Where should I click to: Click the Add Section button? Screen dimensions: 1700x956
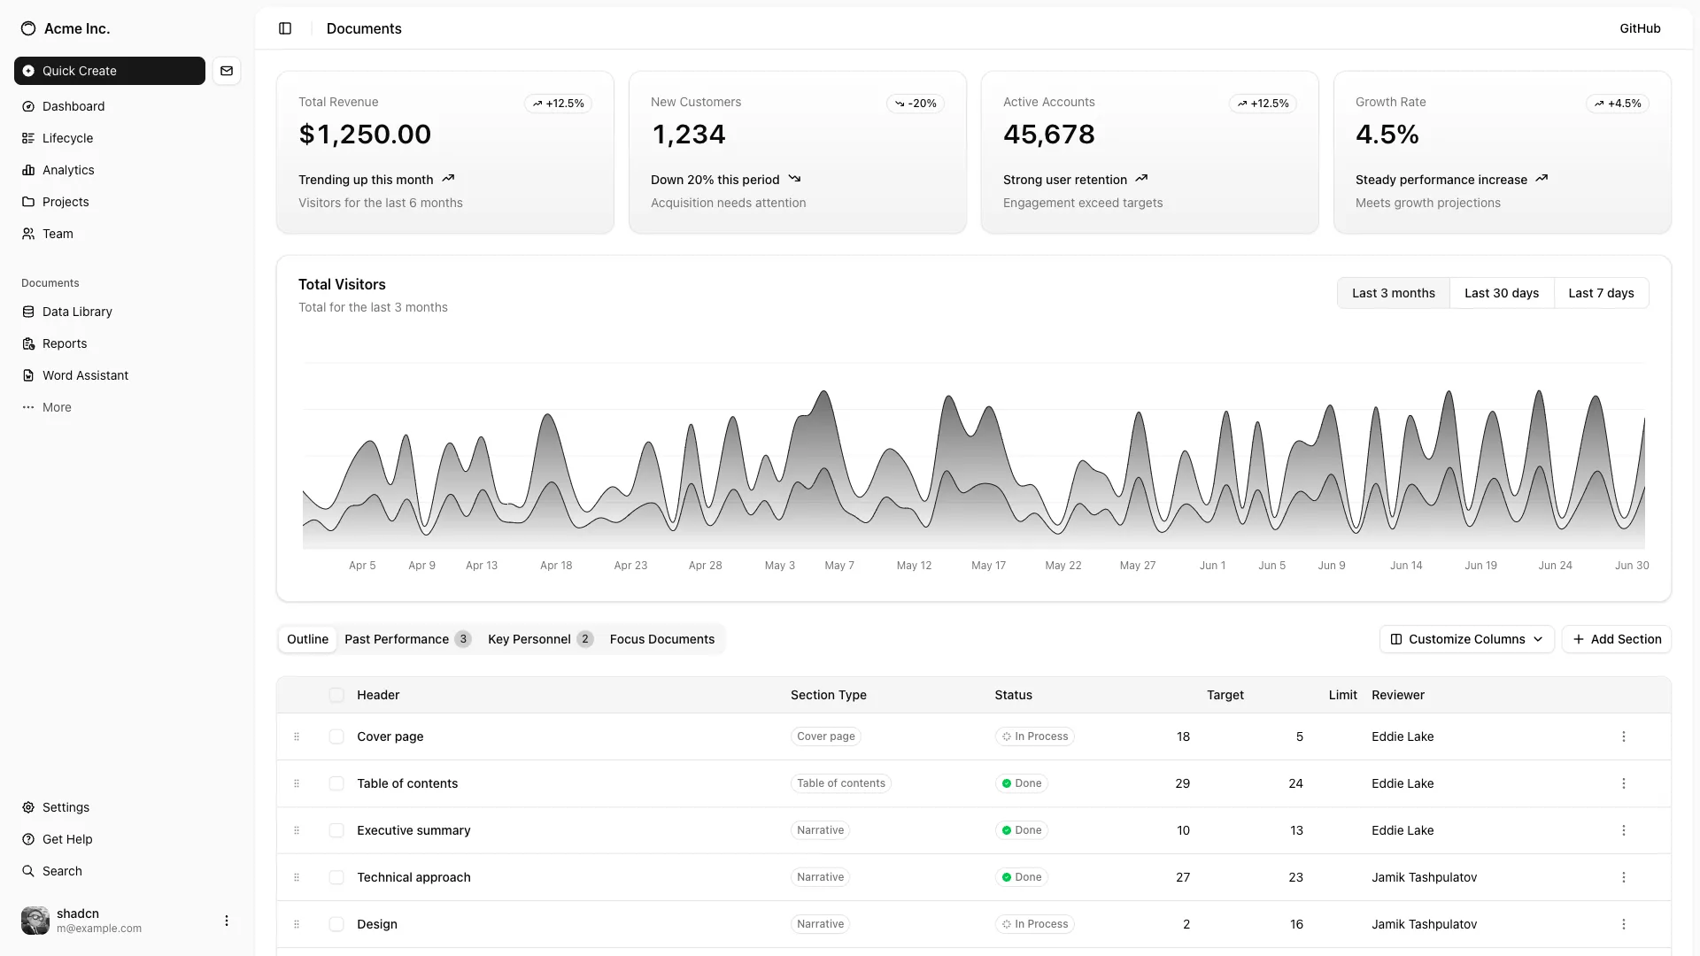point(1617,638)
